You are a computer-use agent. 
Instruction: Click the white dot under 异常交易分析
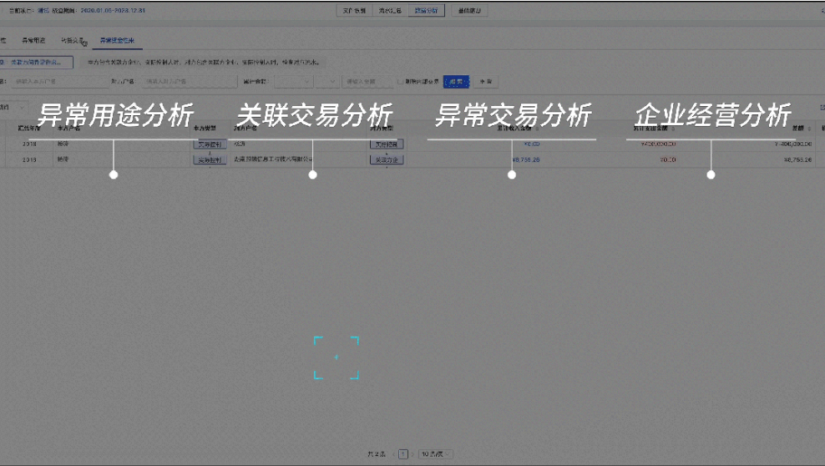pyautogui.click(x=512, y=175)
